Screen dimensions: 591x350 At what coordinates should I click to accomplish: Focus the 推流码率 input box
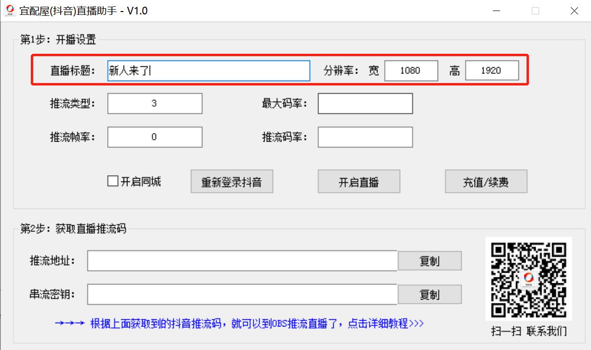(365, 137)
